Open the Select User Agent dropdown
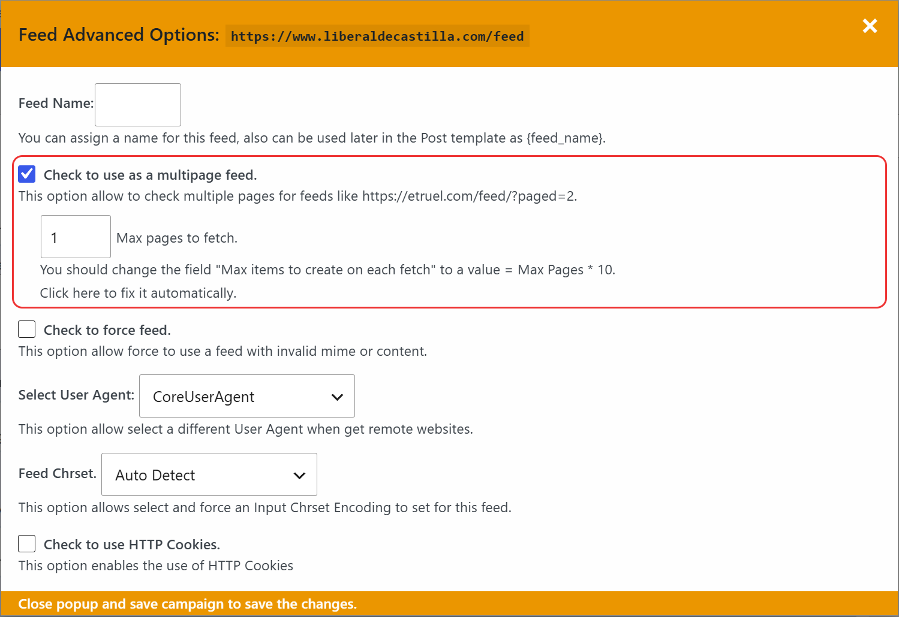The image size is (899, 617). point(247,396)
